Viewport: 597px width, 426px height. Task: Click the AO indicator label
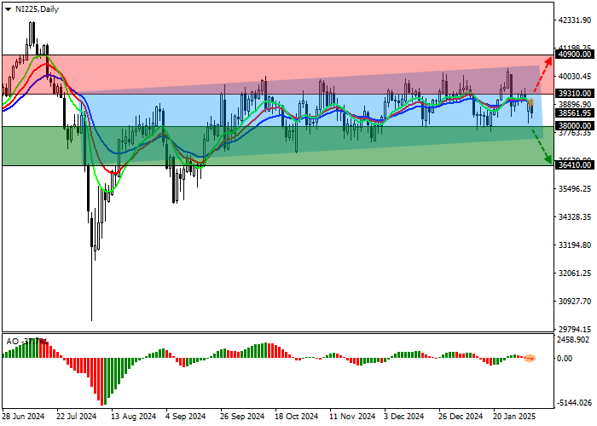(12, 341)
